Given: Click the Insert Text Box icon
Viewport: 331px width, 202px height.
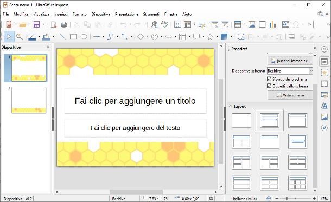Looking at the screenshot, I should [x=285, y=24].
